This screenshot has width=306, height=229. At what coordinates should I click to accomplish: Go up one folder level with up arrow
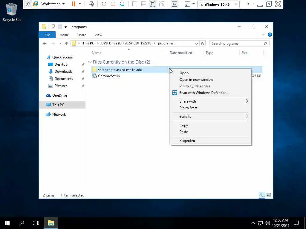pos(67,44)
